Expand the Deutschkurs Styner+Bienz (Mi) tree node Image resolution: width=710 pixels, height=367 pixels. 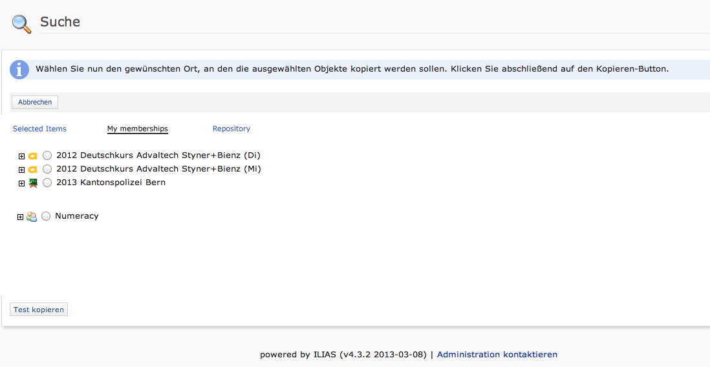21,170
